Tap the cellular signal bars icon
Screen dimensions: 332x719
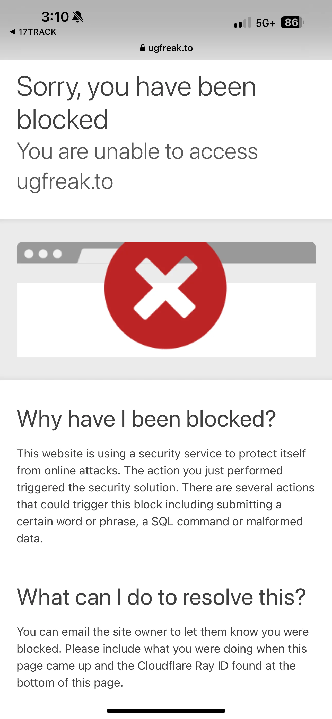(242, 23)
